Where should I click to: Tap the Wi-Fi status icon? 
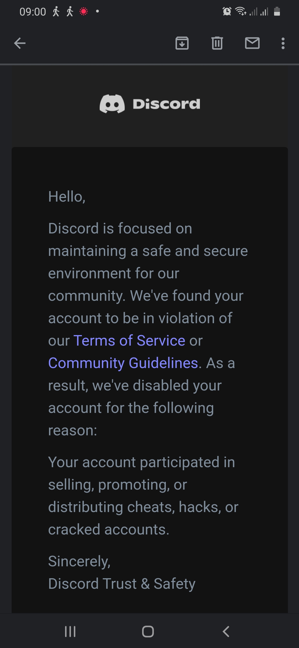(240, 12)
